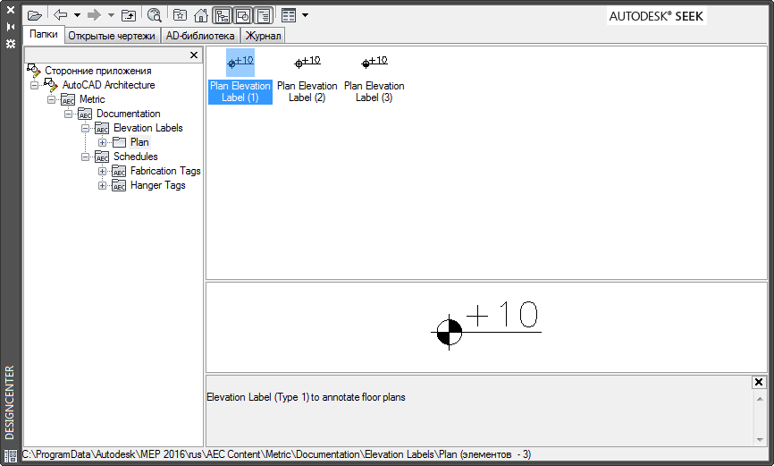Switch to the Открытые чертежи tab

[112, 36]
